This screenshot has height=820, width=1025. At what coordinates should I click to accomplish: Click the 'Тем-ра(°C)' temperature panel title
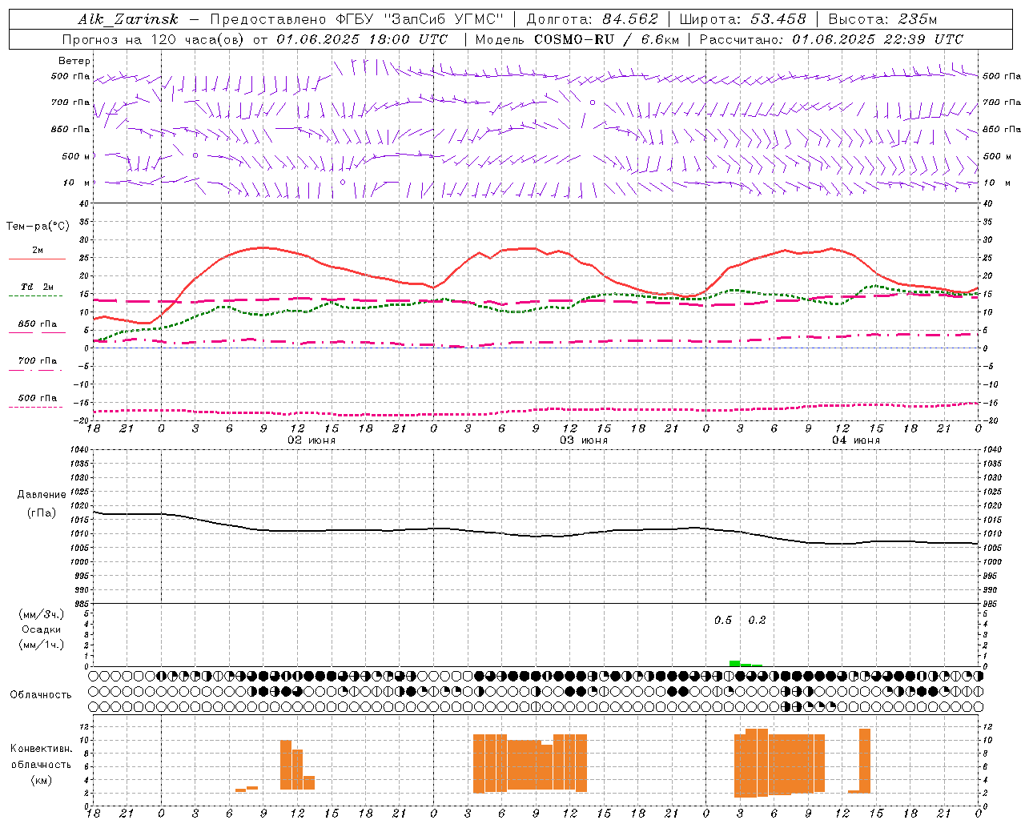[x=38, y=227]
